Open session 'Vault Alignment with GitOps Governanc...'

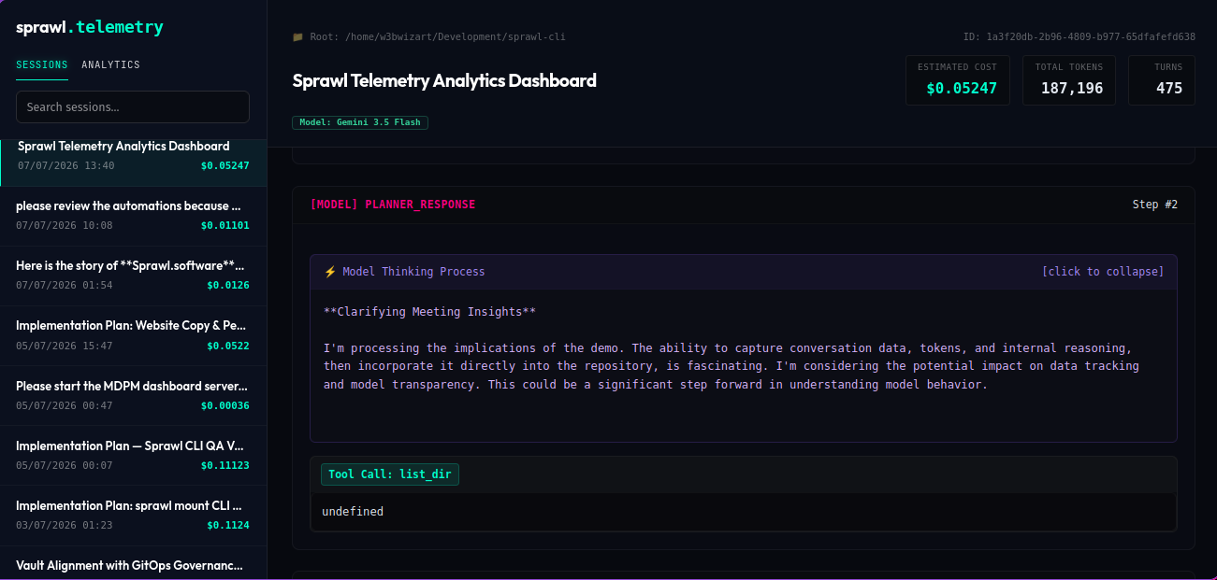pyautogui.click(x=133, y=563)
